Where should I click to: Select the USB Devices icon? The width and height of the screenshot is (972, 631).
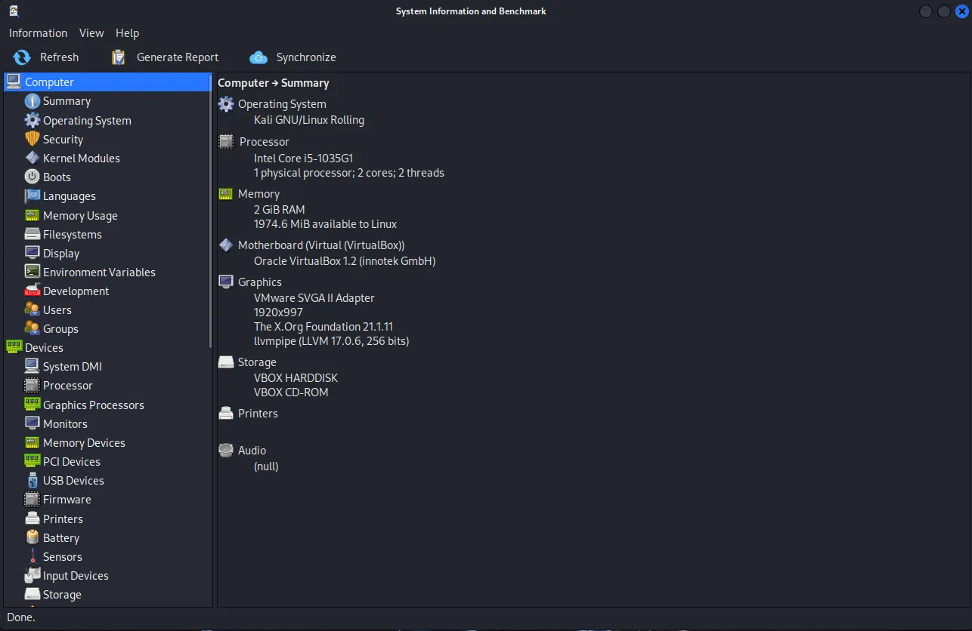[x=32, y=480]
